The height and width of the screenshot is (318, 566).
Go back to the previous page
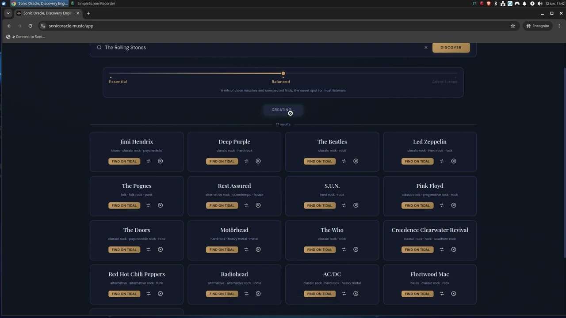click(x=9, y=26)
